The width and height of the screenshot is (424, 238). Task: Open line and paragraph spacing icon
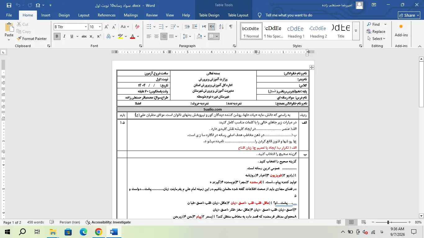tap(185, 36)
